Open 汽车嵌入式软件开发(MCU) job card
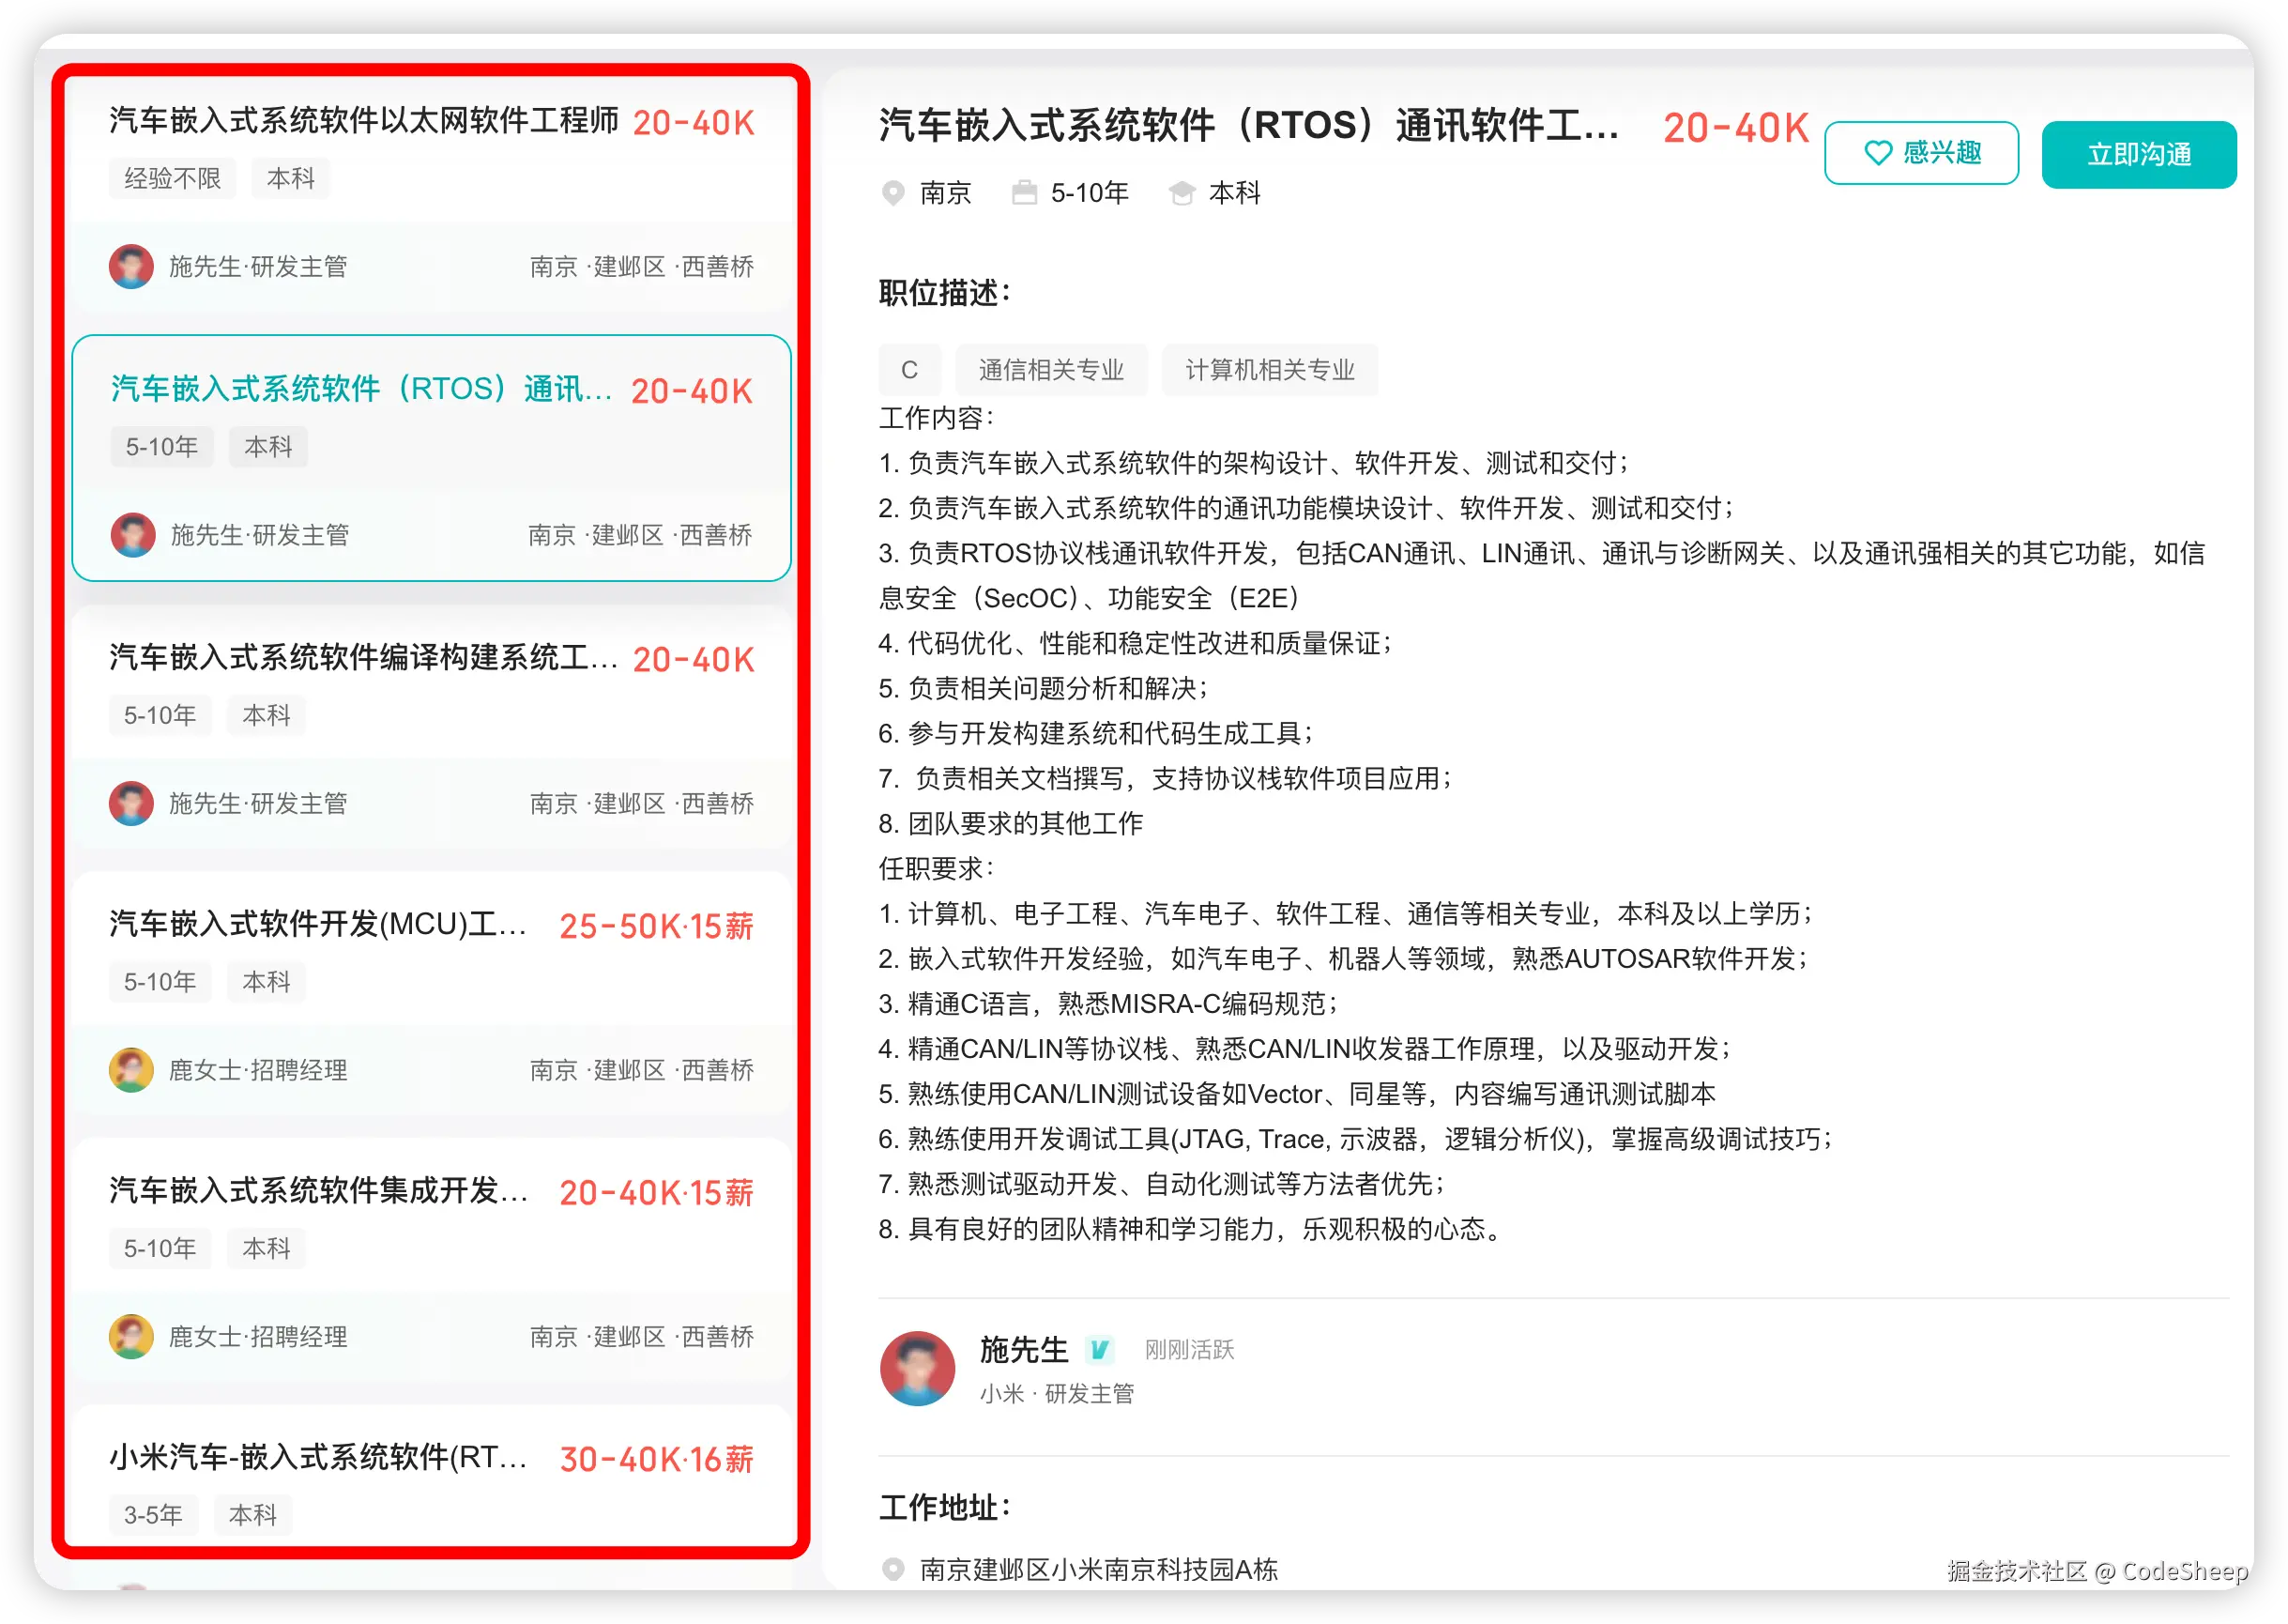The width and height of the screenshot is (2288, 1624). tap(318, 925)
